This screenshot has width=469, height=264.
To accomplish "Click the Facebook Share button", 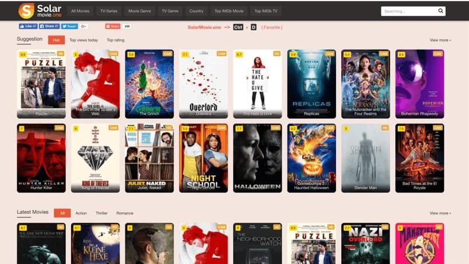I will coord(49,26).
